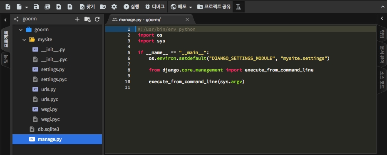
Task: Open settings via the gear icon
Action: 114,7
